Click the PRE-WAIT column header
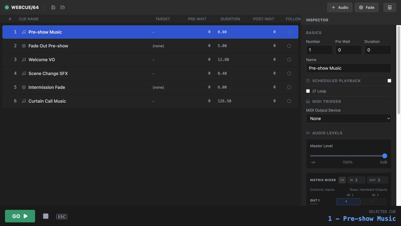This screenshot has width=401, height=226. coord(197,19)
